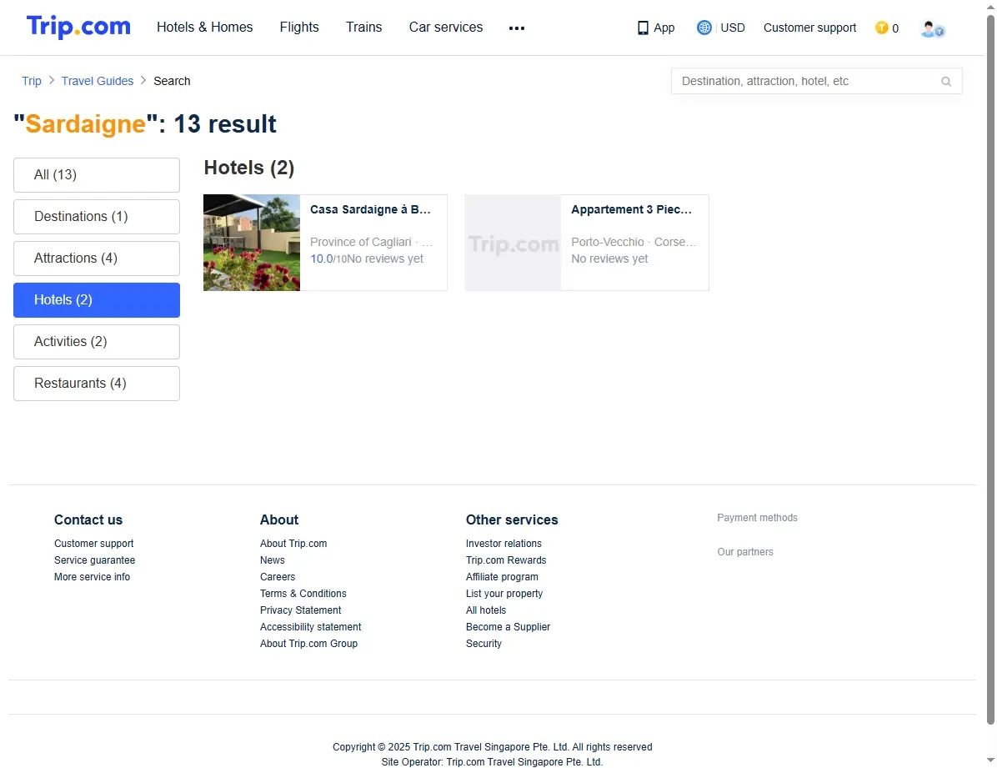This screenshot has height=768, width=997.
Task: Open Appartement 3 Piec... placeholder image
Action: click(x=514, y=243)
